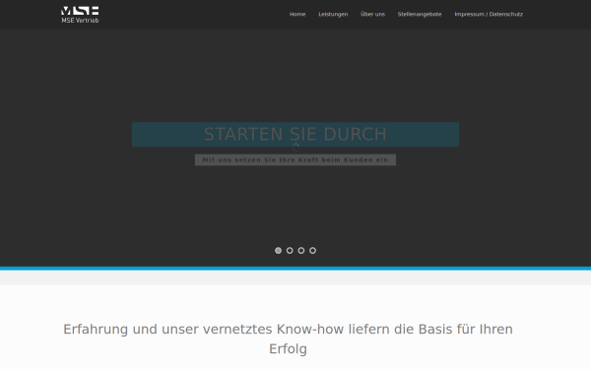Screen dimensions: 591x369
Task: Open Impressum / Datenschutz page
Action: (x=489, y=15)
